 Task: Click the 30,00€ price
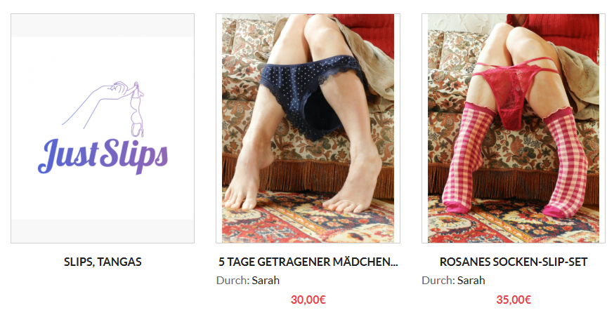pyautogui.click(x=308, y=300)
